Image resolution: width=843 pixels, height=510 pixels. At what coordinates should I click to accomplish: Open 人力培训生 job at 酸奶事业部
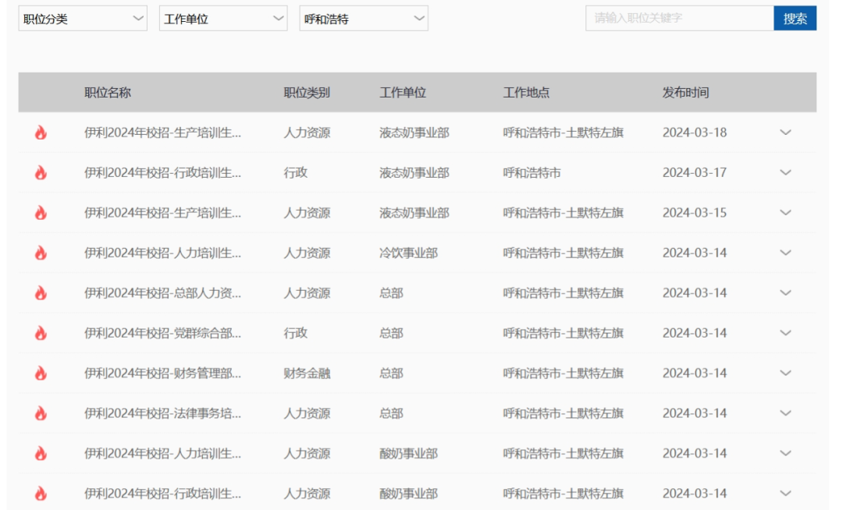(162, 454)
